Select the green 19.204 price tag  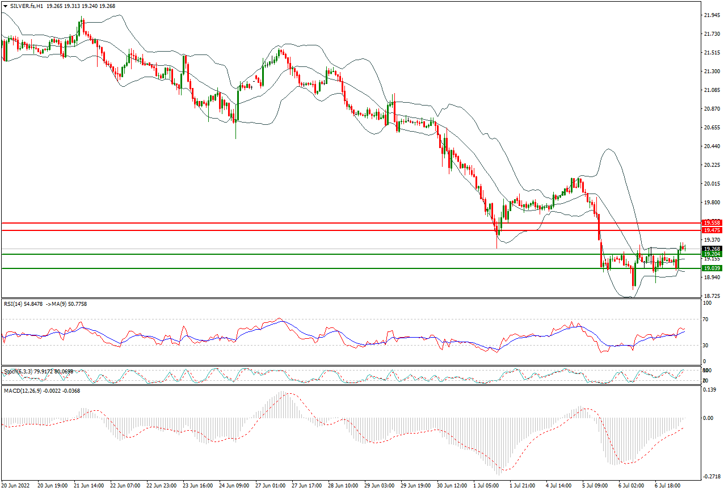712,254
